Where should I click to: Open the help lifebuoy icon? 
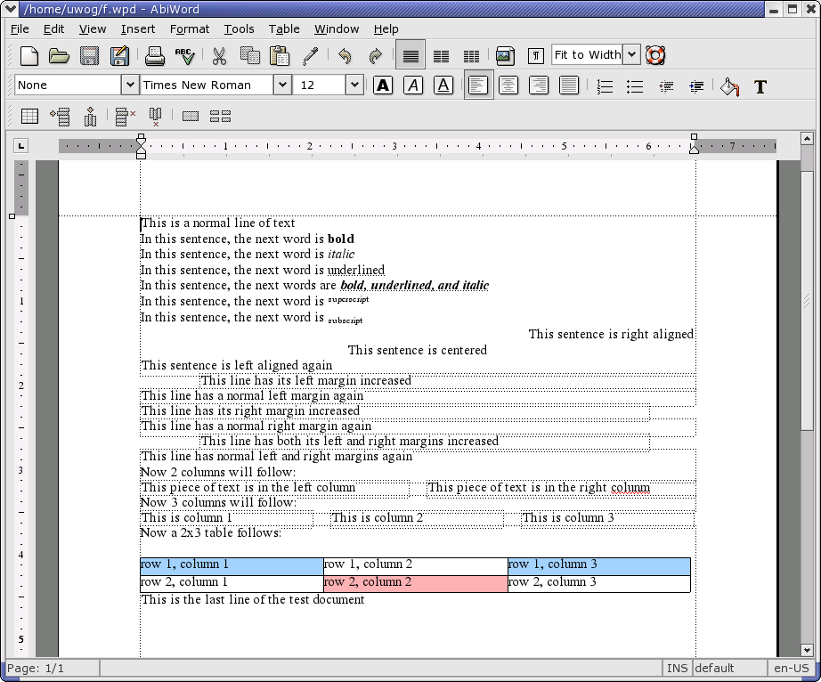656,55
